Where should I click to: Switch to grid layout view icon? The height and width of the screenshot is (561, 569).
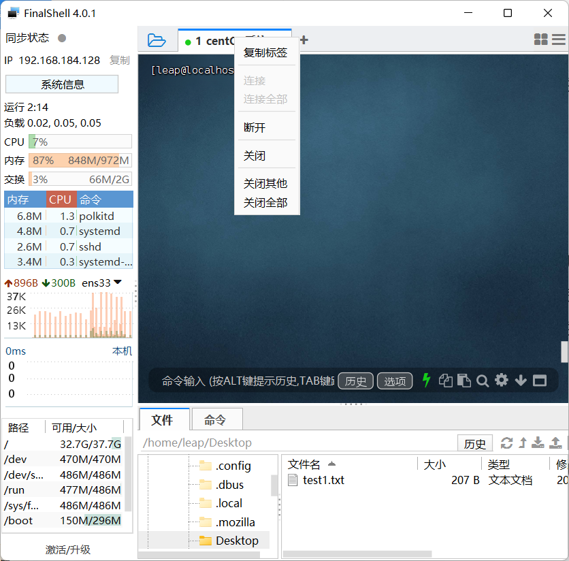540,39
